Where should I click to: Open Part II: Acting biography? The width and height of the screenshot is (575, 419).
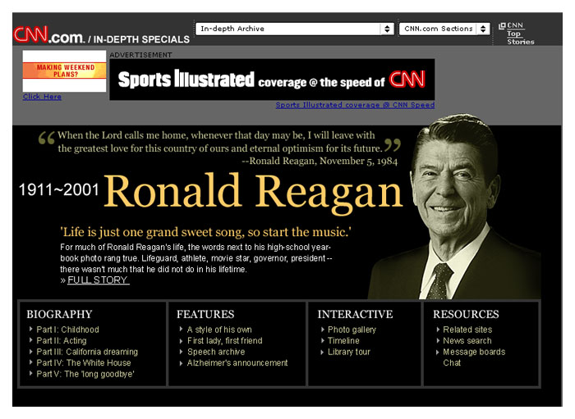tap(62, 340)
